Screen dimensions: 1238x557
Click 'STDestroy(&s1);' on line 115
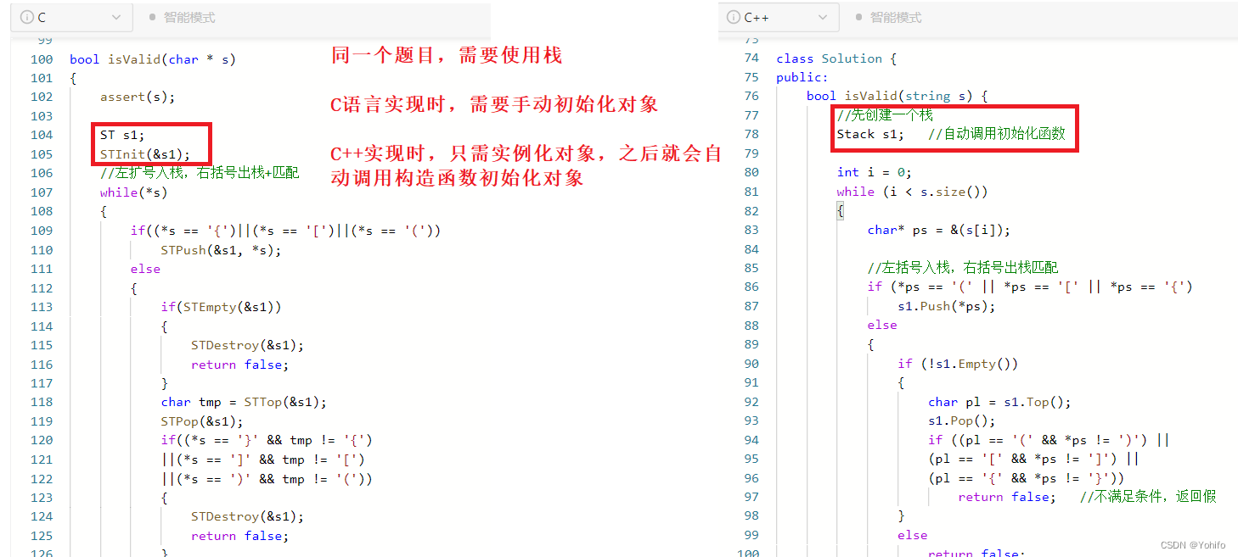pos(247,345)
